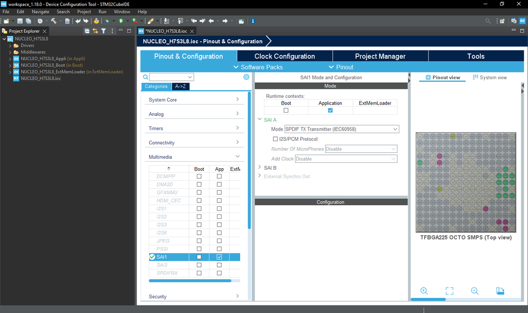Open the Device Configuration Tool MX perspective
The width and height of the screenshot is (528, 313).
[522, 21]
